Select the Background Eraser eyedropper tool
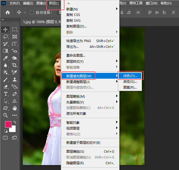The height and width of the screenshot is (170, 179). [x=15, y=72]
